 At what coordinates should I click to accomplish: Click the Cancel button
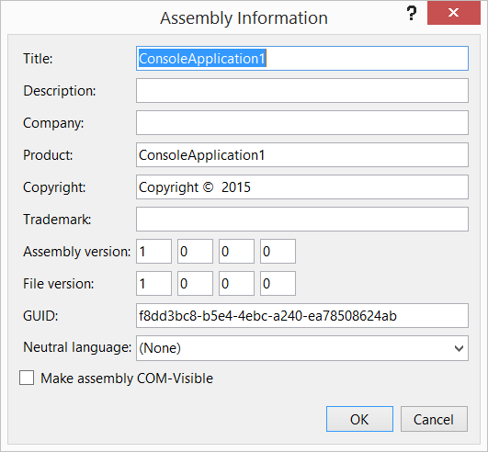pyautogui.click(x=434, y=419)
